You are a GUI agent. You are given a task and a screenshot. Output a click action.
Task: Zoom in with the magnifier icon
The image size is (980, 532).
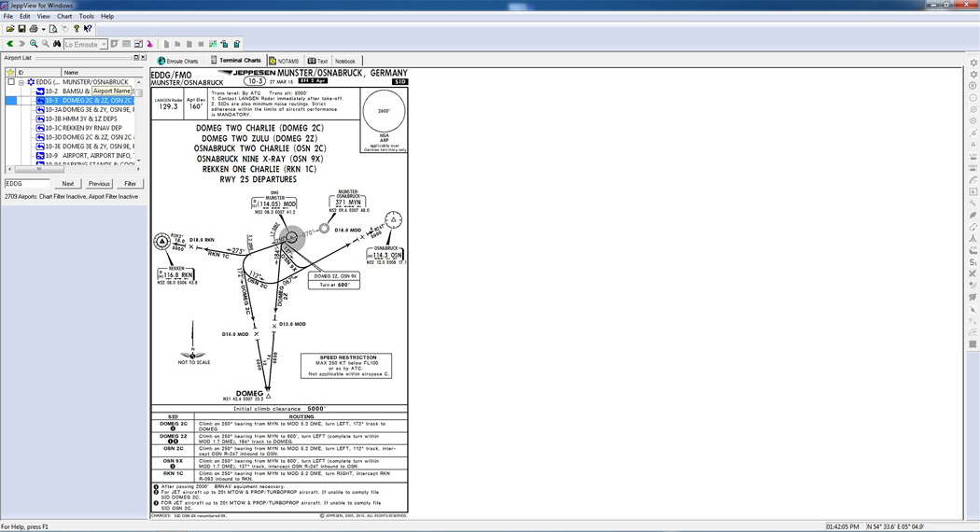click(x=34, y=44)
